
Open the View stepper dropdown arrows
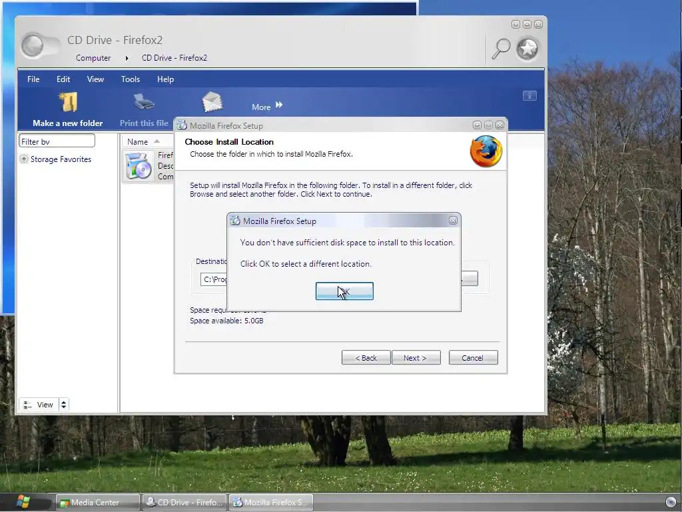[x=63, y=405]
